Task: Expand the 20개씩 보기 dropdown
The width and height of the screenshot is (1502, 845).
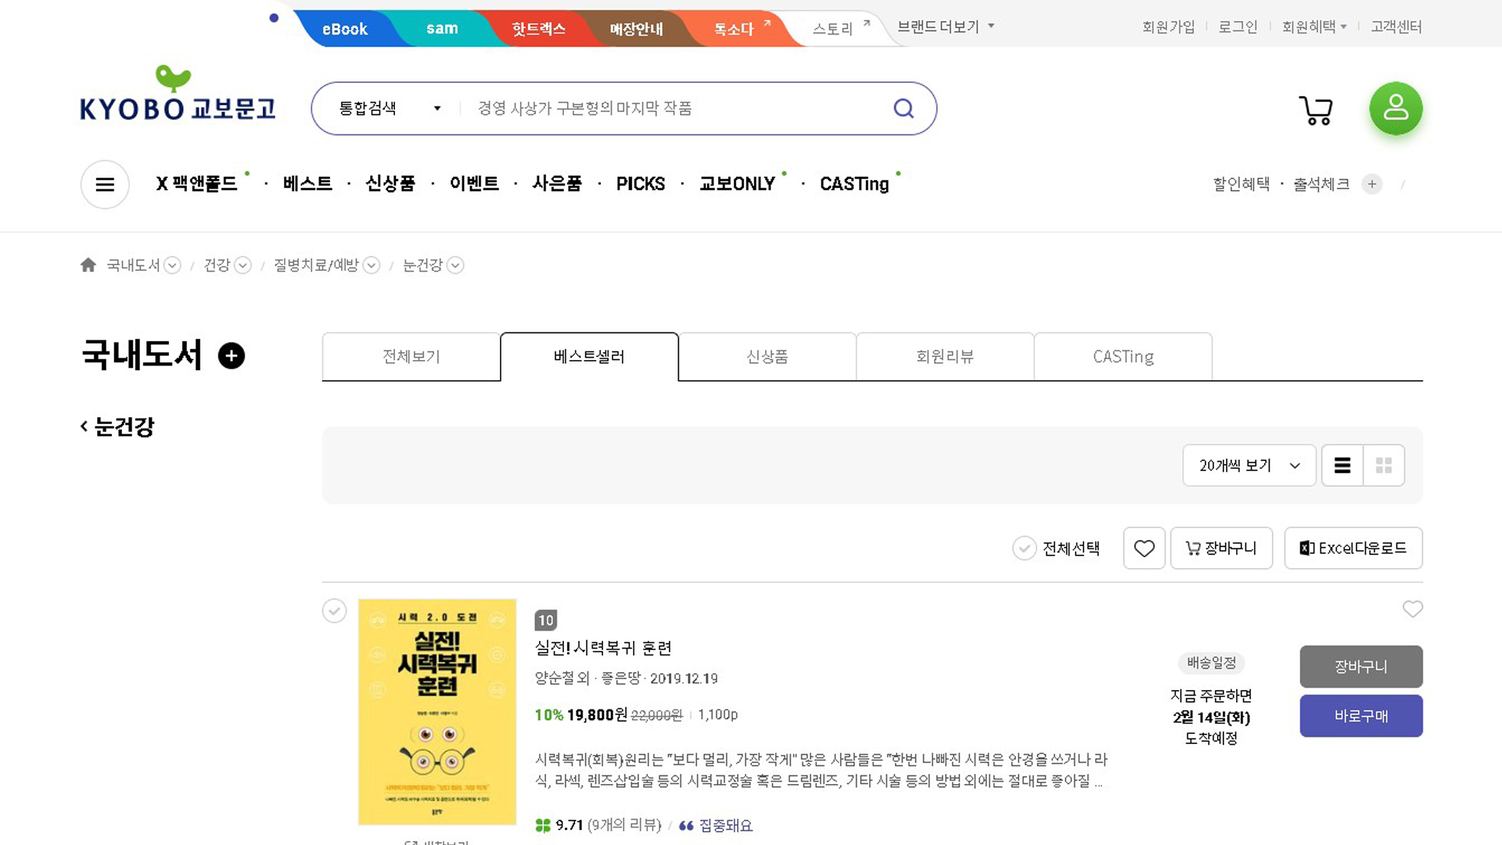Action: point(1249,466)
